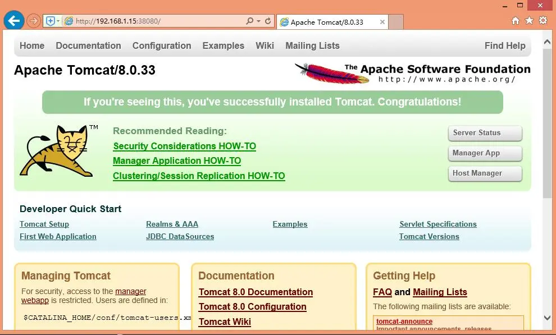This screenshot has width=556, height=335.
Task: Select the Apache Tomcat/8.0.33 browser tab
Action: (x=332, y=22)
